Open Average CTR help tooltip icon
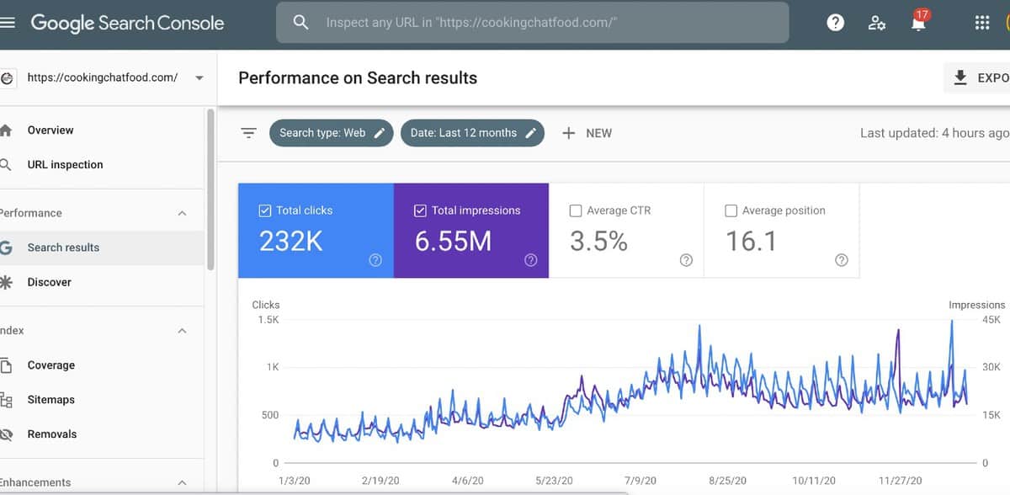Image resolution: width=1010 pixels, height=495 pixels. point(686,260)
